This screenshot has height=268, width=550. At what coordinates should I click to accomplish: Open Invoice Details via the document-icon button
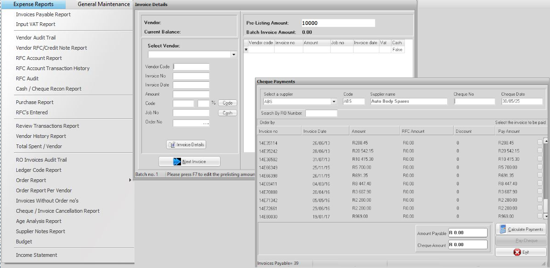186,145
